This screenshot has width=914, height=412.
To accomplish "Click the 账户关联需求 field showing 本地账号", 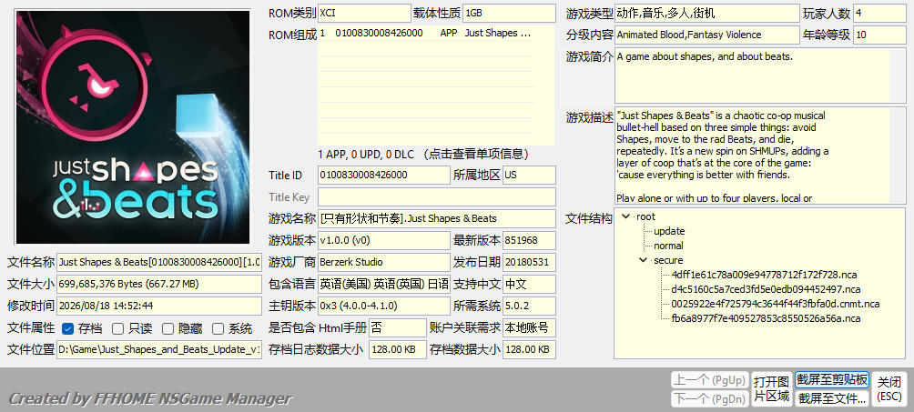I will tap(529, 327).
